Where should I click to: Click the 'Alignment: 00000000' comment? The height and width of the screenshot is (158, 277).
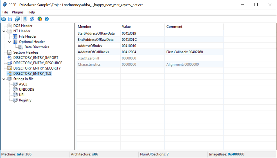[x=183, y=64]
